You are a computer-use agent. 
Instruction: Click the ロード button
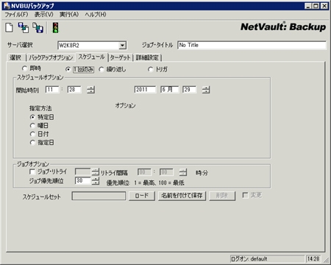(142, 196)
